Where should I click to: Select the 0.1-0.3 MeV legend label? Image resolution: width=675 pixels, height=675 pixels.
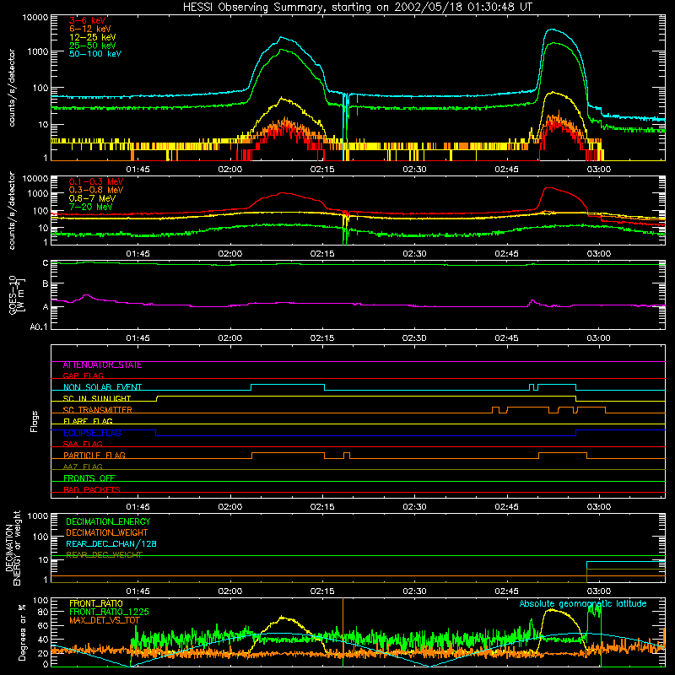[x=96, y=181]
